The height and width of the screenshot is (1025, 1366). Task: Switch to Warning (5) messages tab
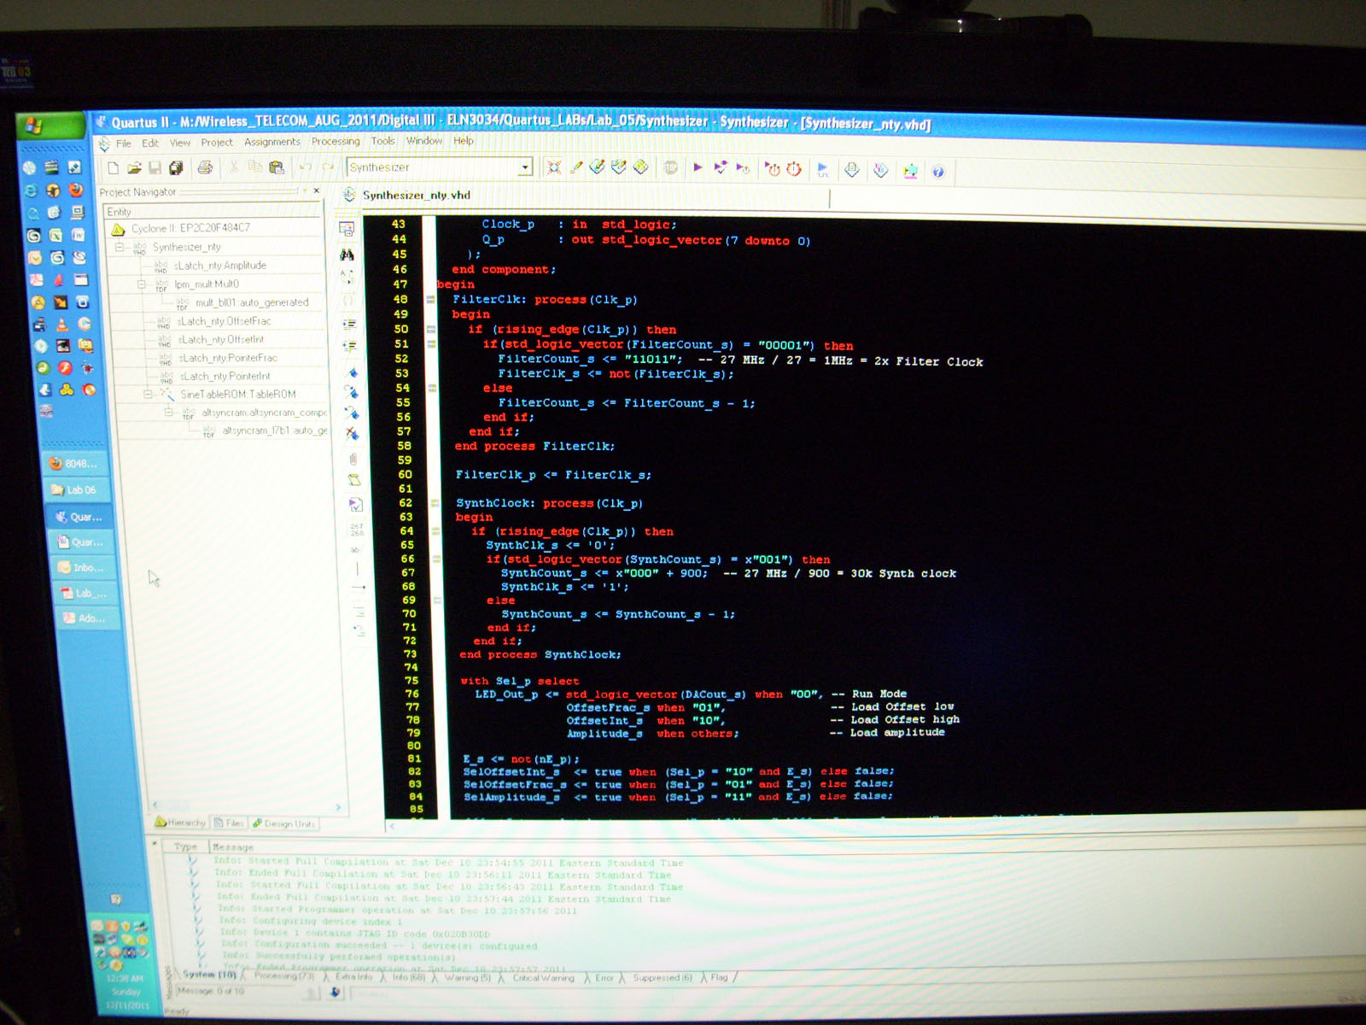point(468,977)
